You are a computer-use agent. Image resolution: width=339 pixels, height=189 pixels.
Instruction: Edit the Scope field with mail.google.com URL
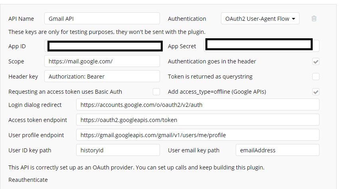pyautogui.click(x=102, y=61)
